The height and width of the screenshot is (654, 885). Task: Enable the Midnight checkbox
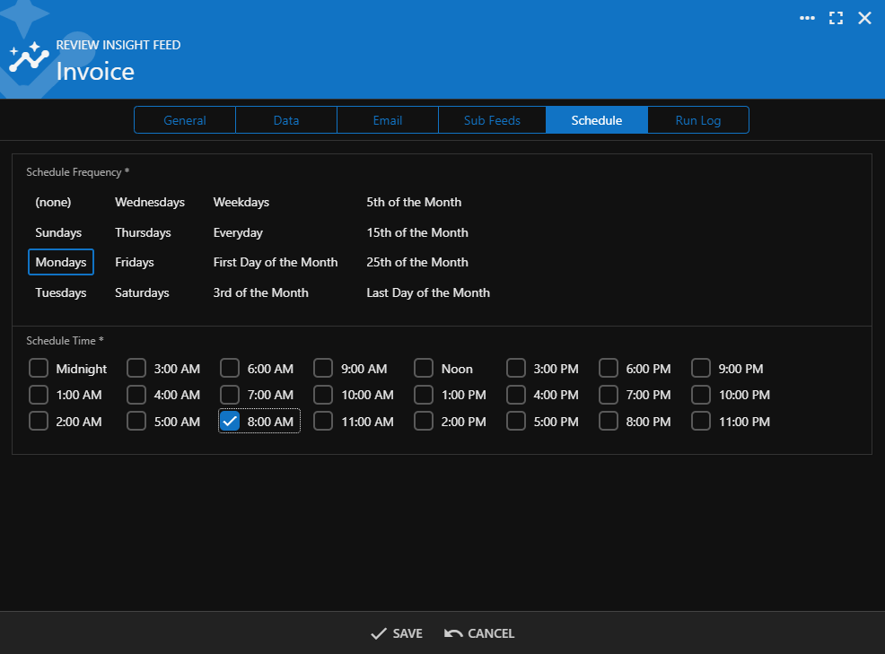(x=39, y=368)
